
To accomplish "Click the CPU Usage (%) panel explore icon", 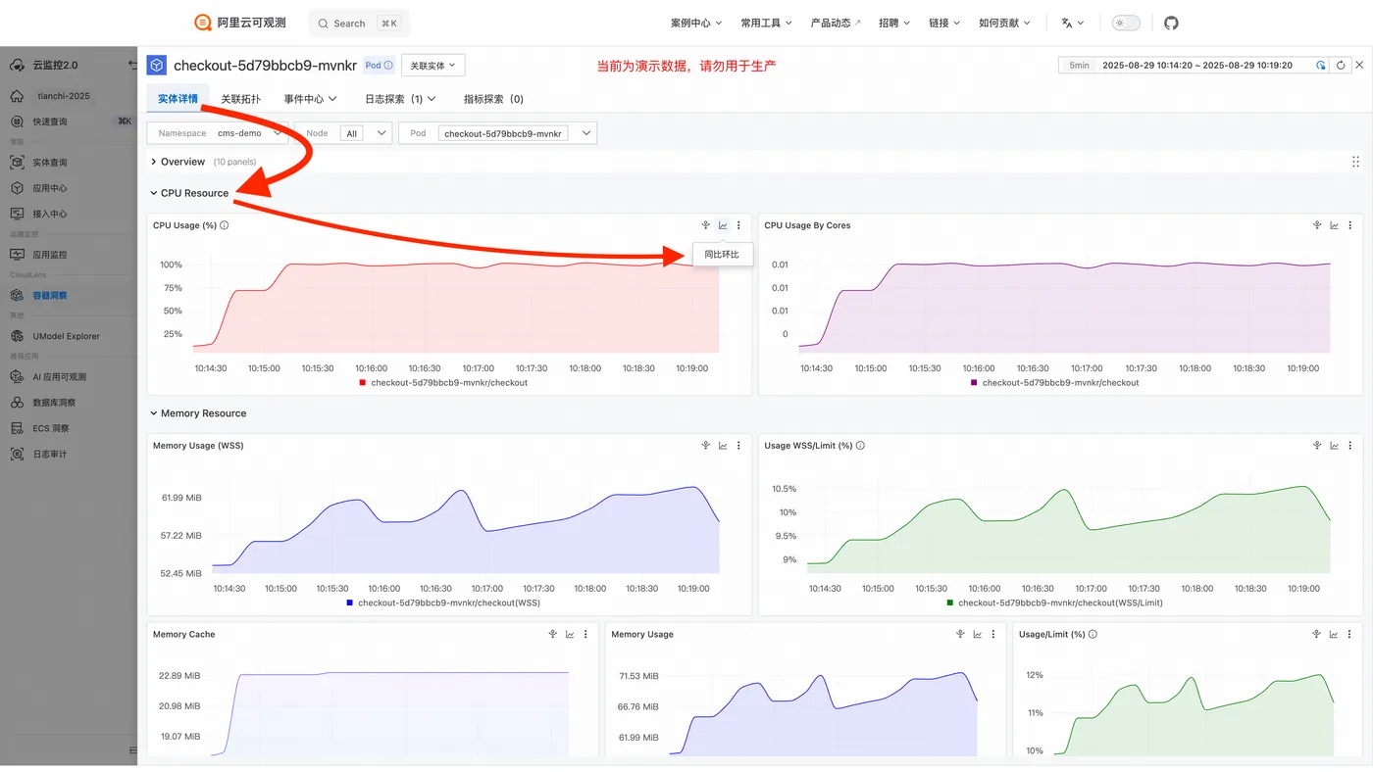I will [x=705, y=225].
